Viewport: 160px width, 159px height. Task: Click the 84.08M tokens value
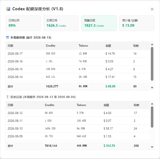81,128
